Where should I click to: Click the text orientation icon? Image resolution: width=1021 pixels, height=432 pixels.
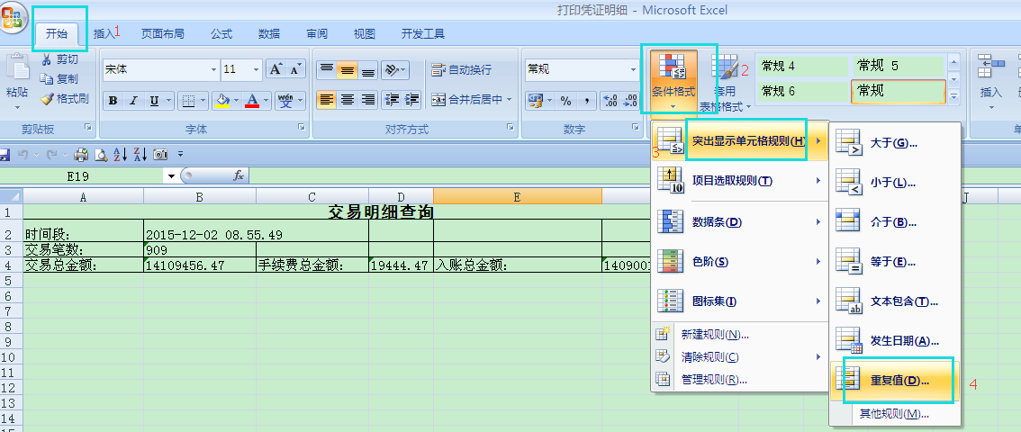point(391,69)
